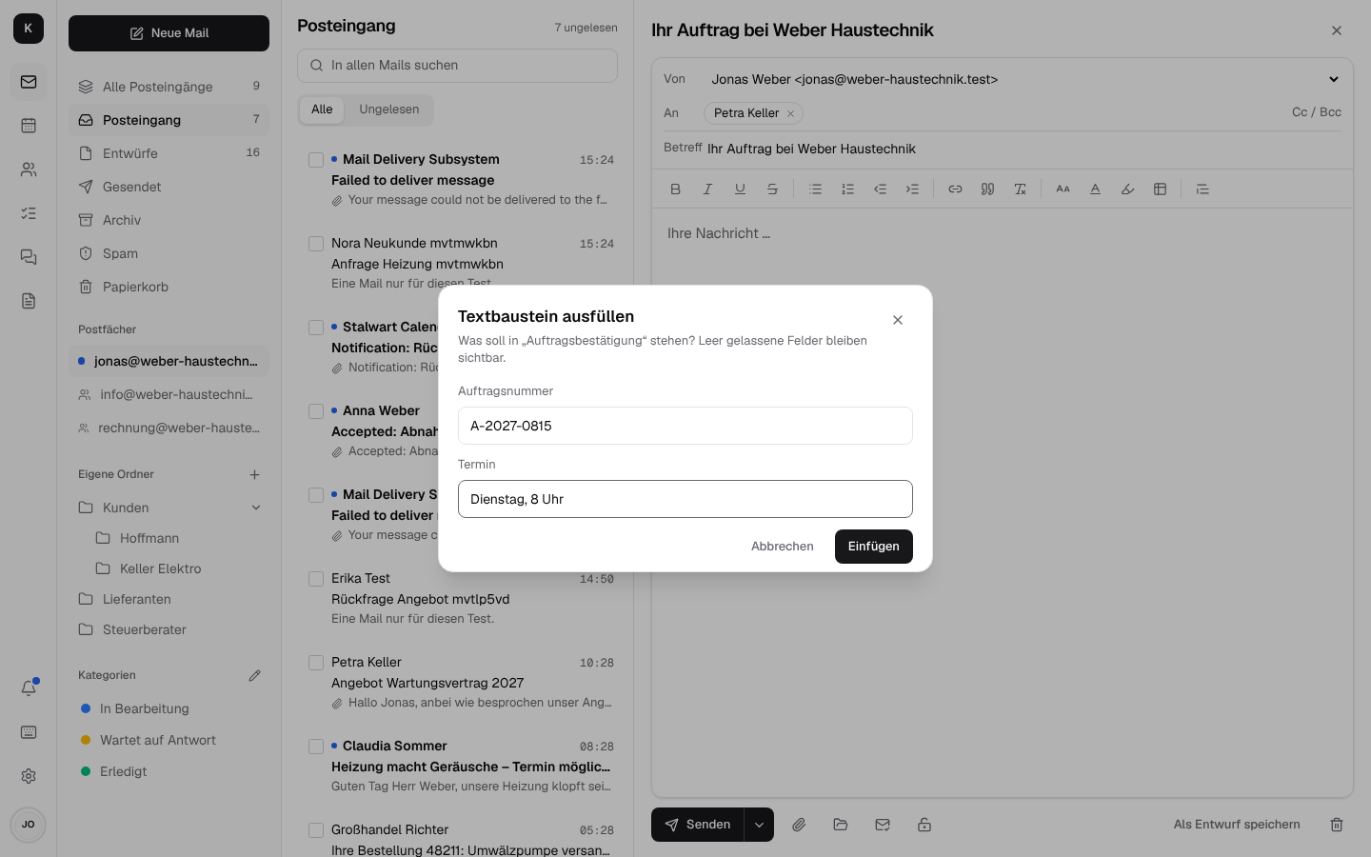Focus the Auftragsnummer field
1371x857 pixels.
pyautogui.click(x=685, y=426)
